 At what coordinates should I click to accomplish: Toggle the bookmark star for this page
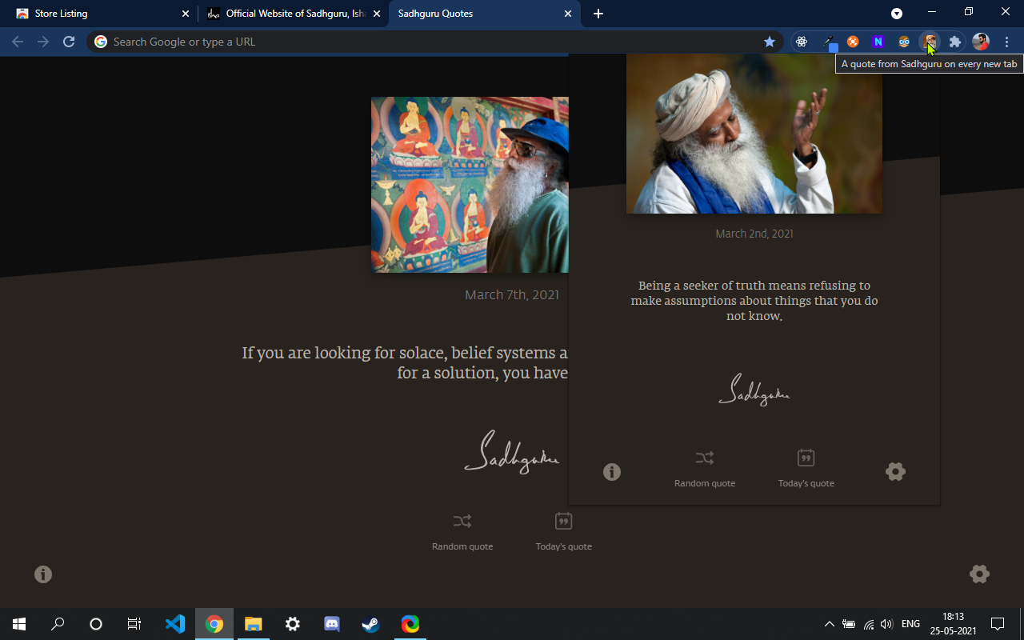point(770,41)
